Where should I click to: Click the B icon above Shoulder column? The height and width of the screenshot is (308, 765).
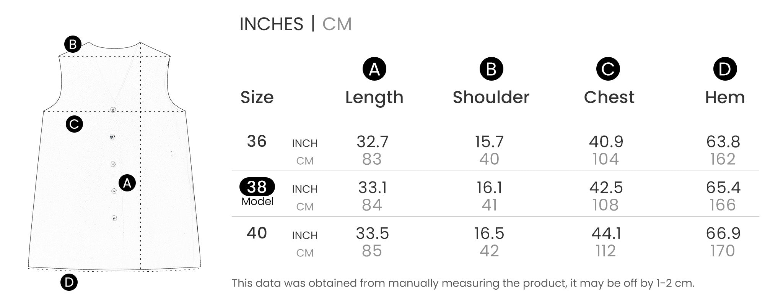pos(491,69)
